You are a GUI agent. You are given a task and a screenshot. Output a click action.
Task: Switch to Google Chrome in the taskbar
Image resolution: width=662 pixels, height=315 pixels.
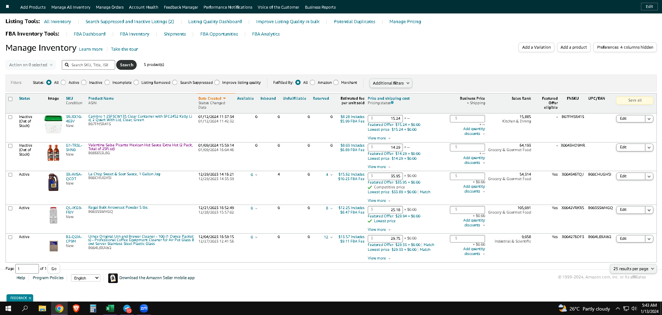[59, 308]
